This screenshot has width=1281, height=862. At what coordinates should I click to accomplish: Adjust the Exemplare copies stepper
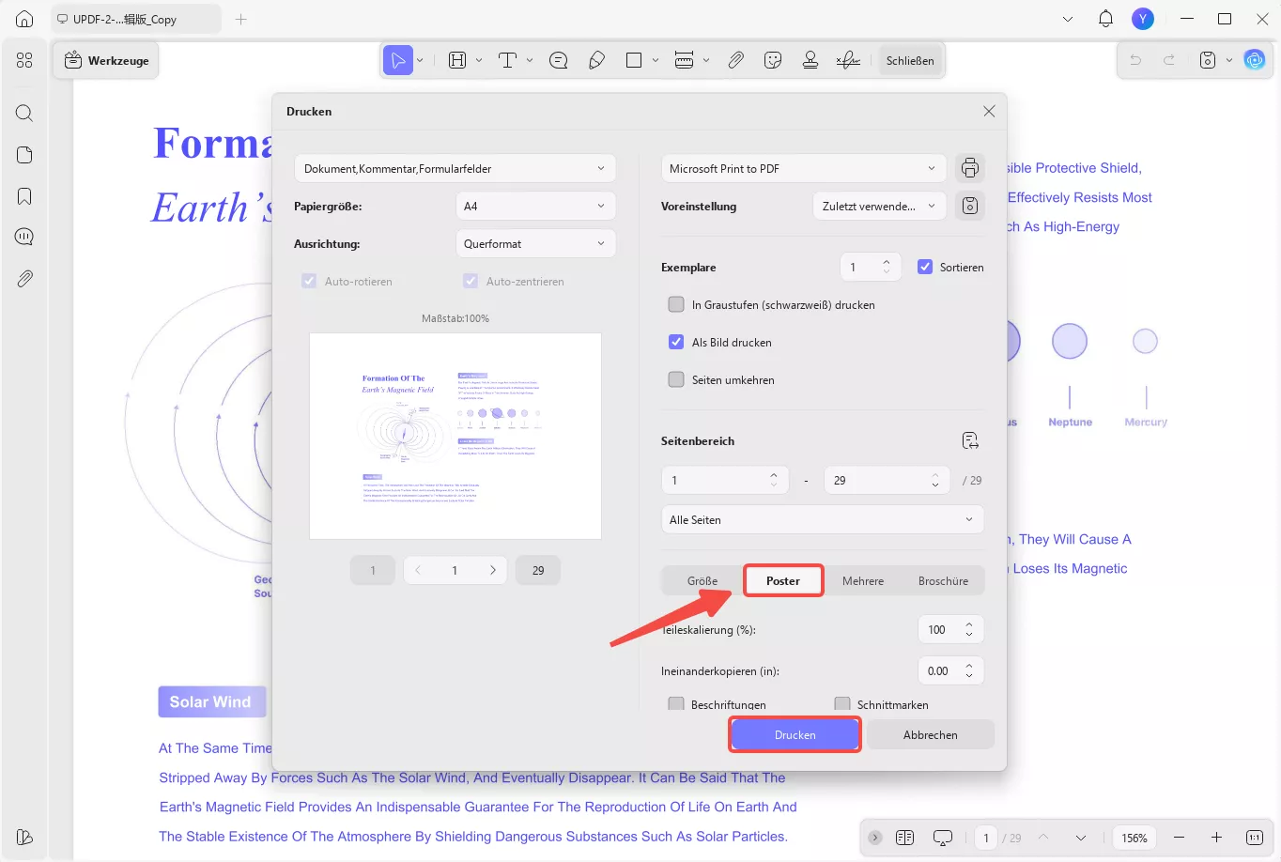tap(886, 267)
